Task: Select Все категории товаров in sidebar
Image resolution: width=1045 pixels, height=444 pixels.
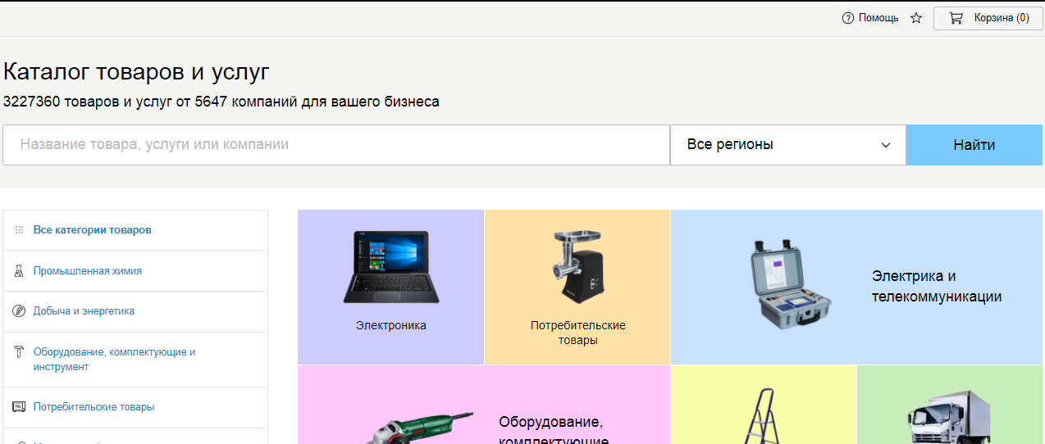Action: tap(92, 230)
